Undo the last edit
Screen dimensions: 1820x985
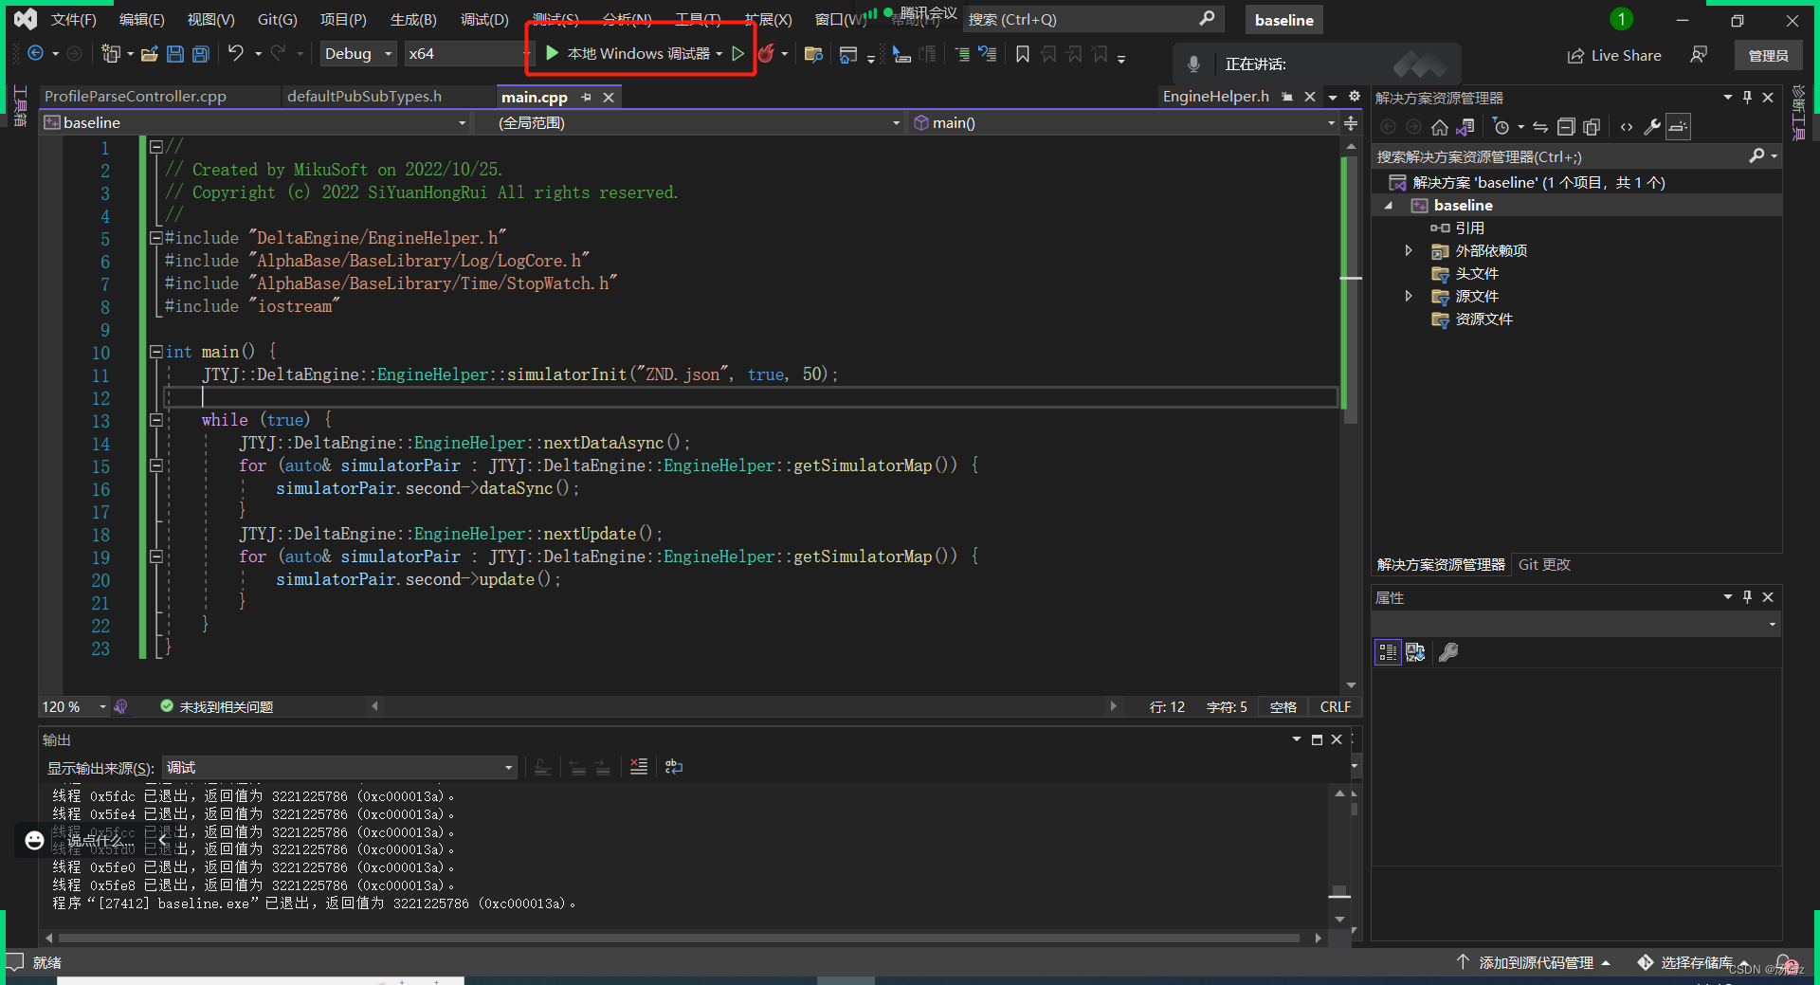(236, 54)
